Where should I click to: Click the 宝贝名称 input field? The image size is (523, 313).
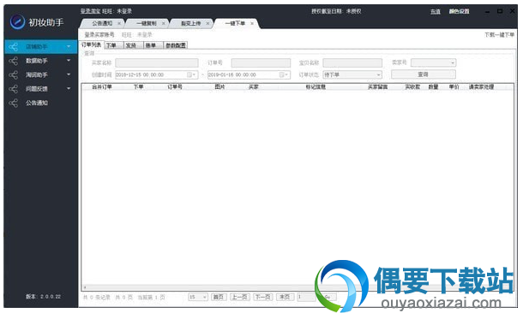coord(352,63)
